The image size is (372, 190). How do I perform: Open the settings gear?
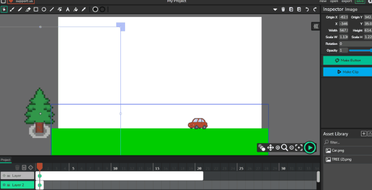pyautogui.click(x=370, y=1)
